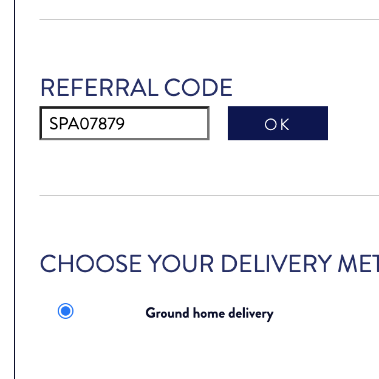Click the letter K on OK button
Screen dimensions: 379x379
tap(285, 125)
